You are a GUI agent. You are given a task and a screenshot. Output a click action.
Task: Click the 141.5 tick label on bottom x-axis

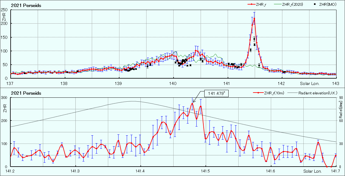(x=206, y=171)
